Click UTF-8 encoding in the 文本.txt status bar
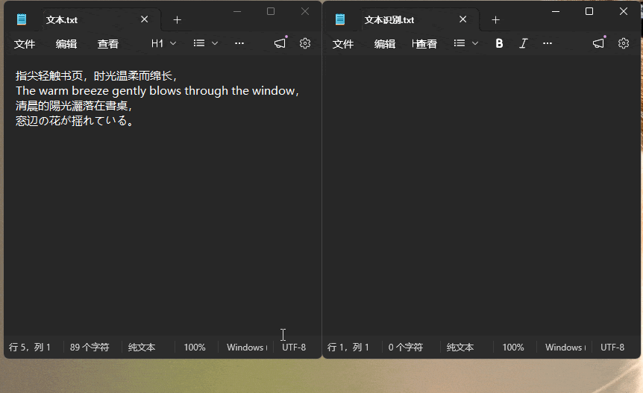This screenshot has height=393, width=643. click(294, 347)
